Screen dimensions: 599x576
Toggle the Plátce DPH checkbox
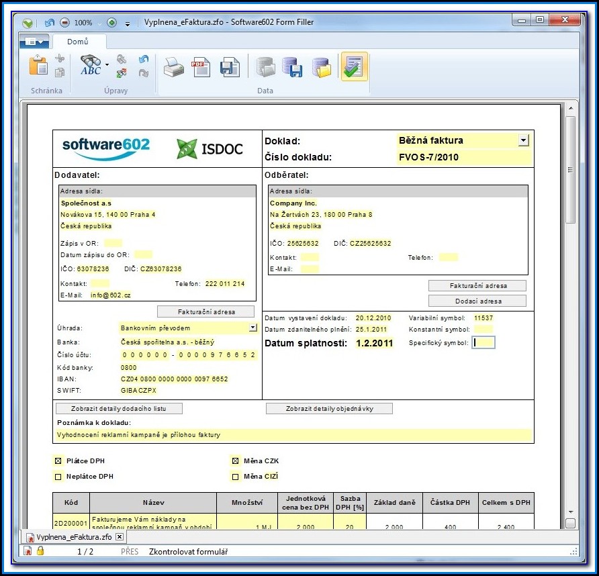tap(57, 461)
